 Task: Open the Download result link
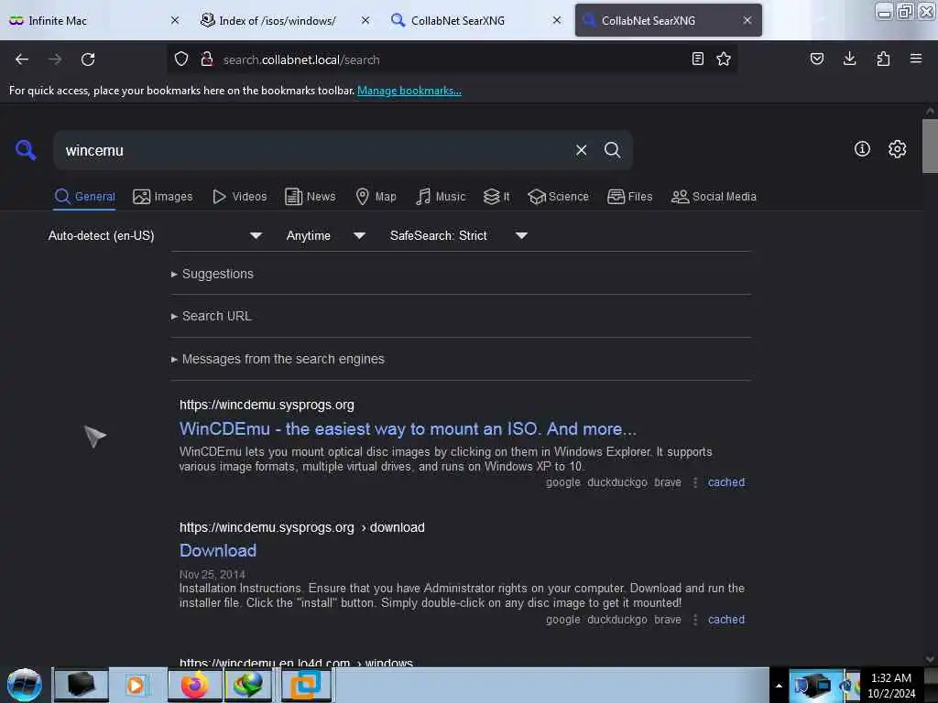pos(218,550)
